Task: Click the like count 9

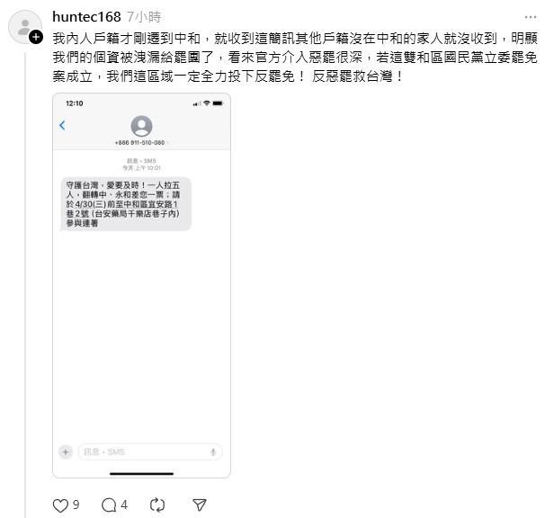Action: pyautogui.click(x=76, y=505)
